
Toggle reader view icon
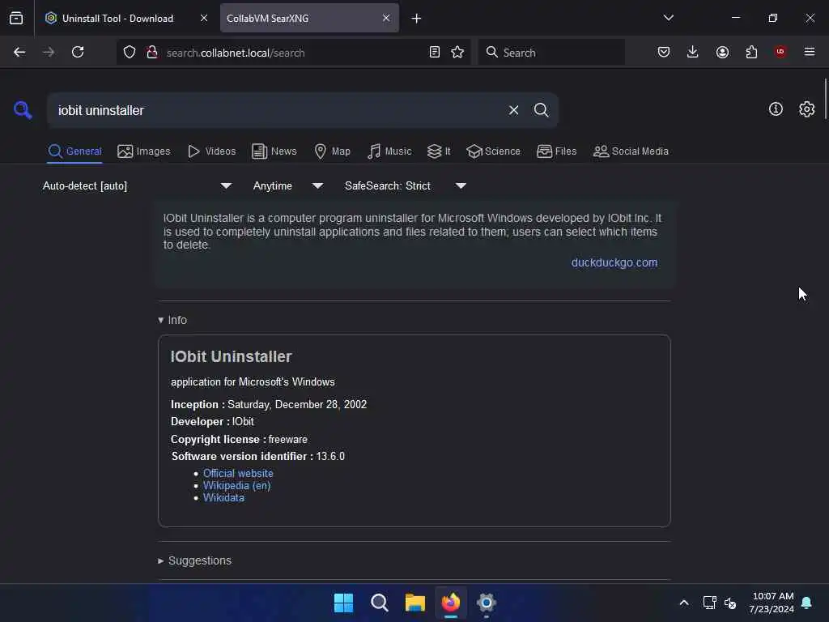435,52
